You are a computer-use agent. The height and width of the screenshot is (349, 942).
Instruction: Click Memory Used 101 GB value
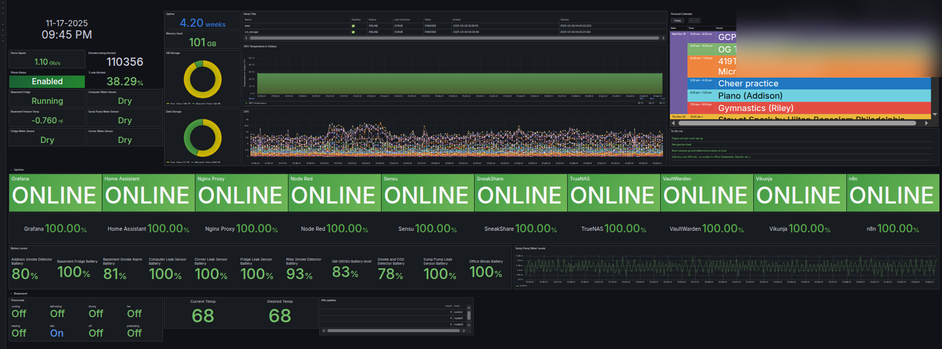203,42
